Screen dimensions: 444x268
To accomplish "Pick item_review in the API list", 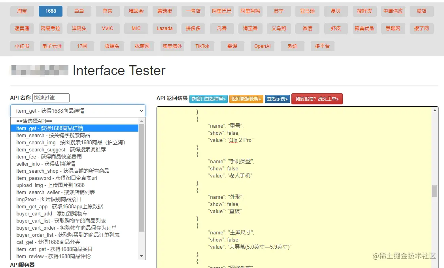I will click(74, 256).
